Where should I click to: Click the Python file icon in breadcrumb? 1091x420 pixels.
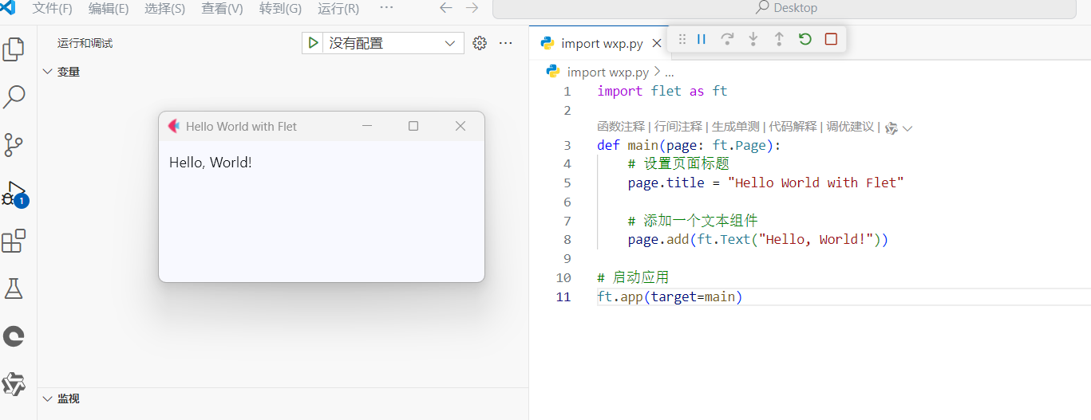click(x=553, y=72)
